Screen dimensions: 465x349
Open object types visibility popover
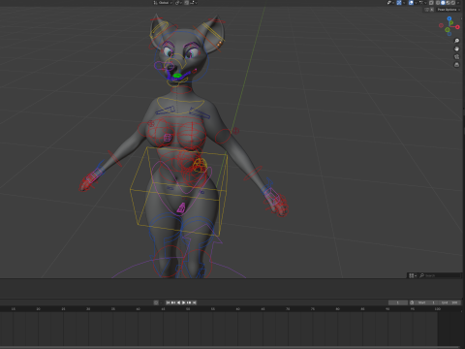[390, 3]
